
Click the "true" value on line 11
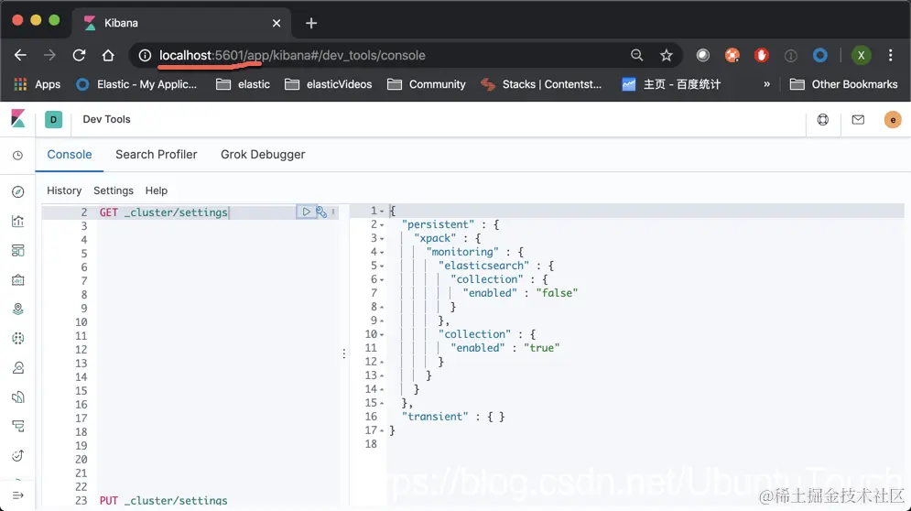[541, 348]
